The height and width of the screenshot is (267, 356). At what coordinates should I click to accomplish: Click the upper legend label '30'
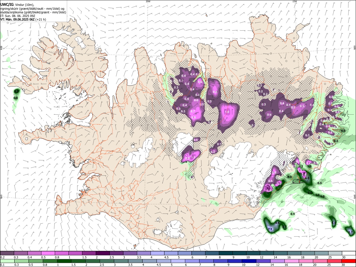click(x=344, y=257)
